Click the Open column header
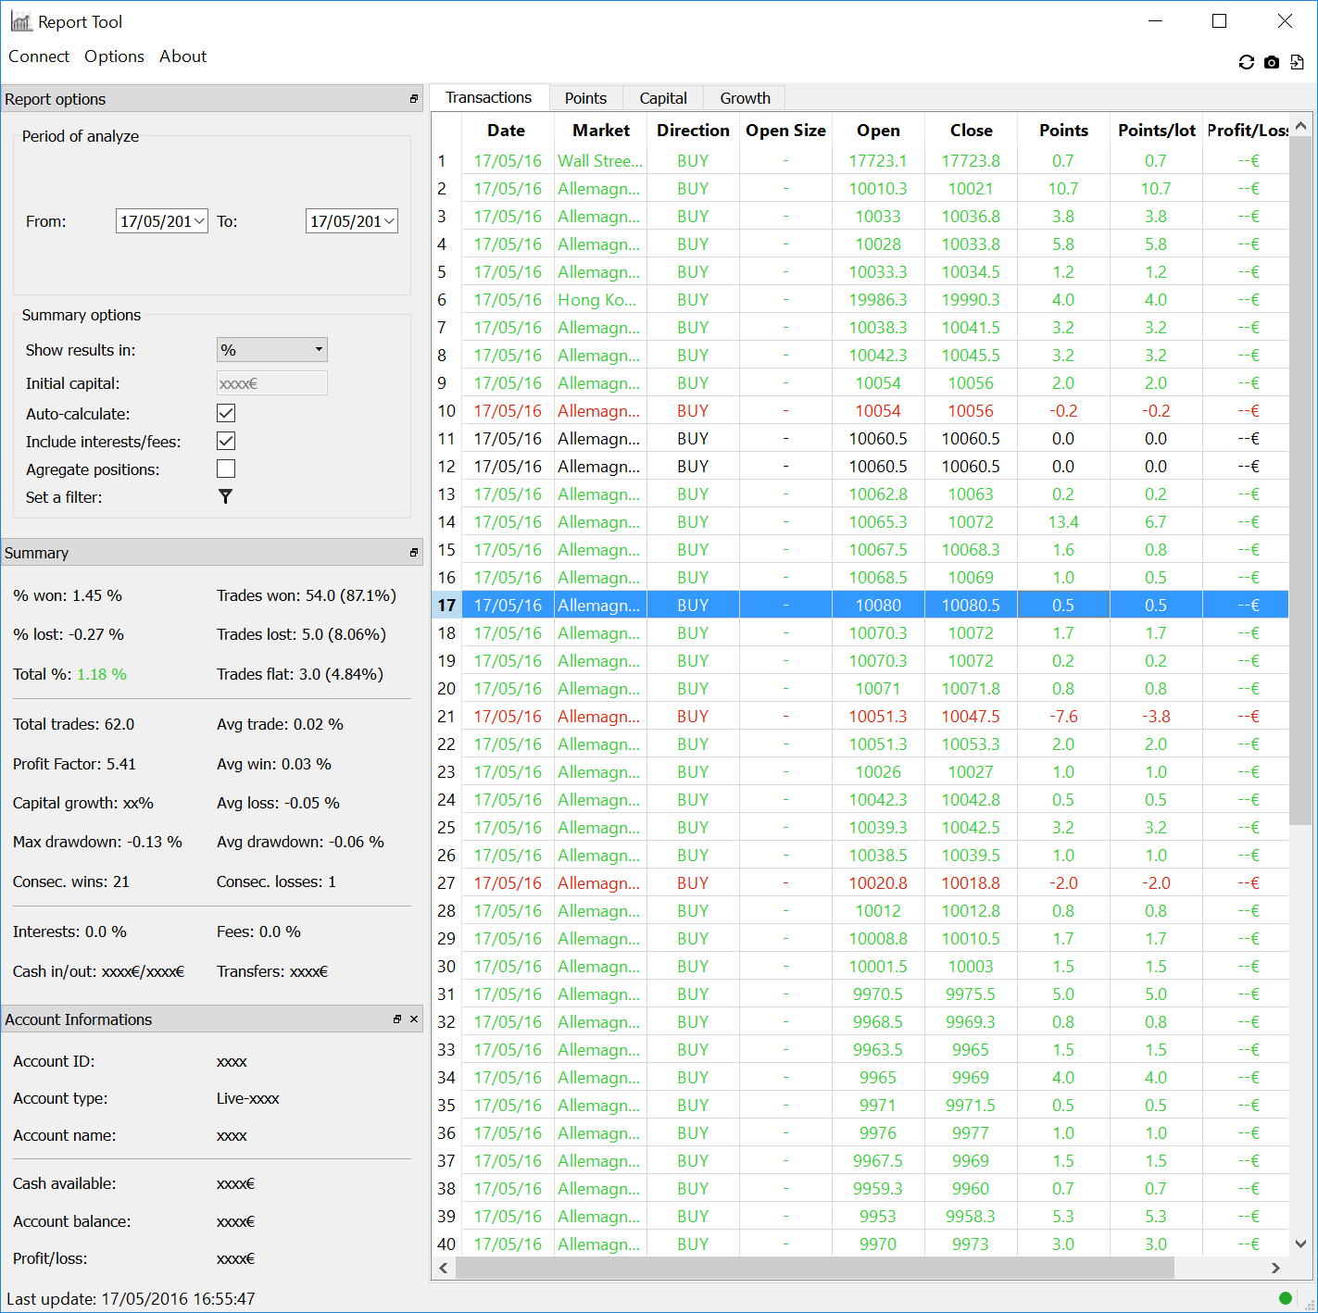Screen dimensions: 1318x1313 878,131
